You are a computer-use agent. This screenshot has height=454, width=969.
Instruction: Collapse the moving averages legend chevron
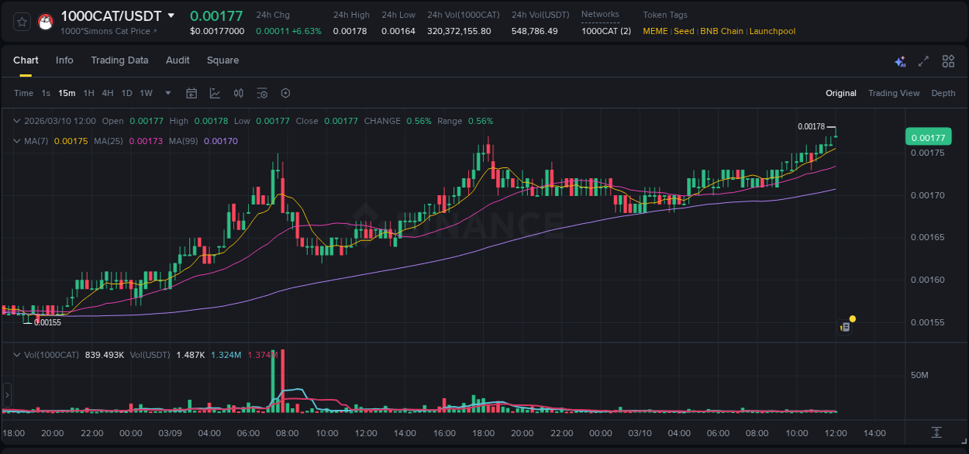coord(16,141)
